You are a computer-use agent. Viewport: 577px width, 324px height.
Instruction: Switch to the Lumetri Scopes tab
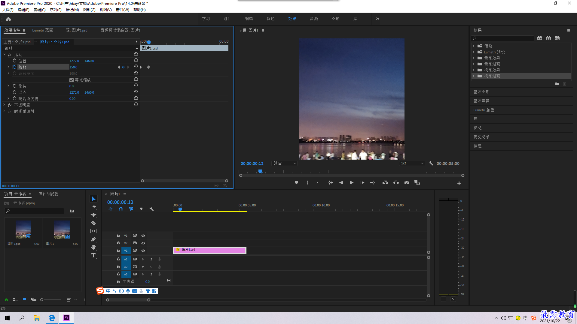pos(43,30)
